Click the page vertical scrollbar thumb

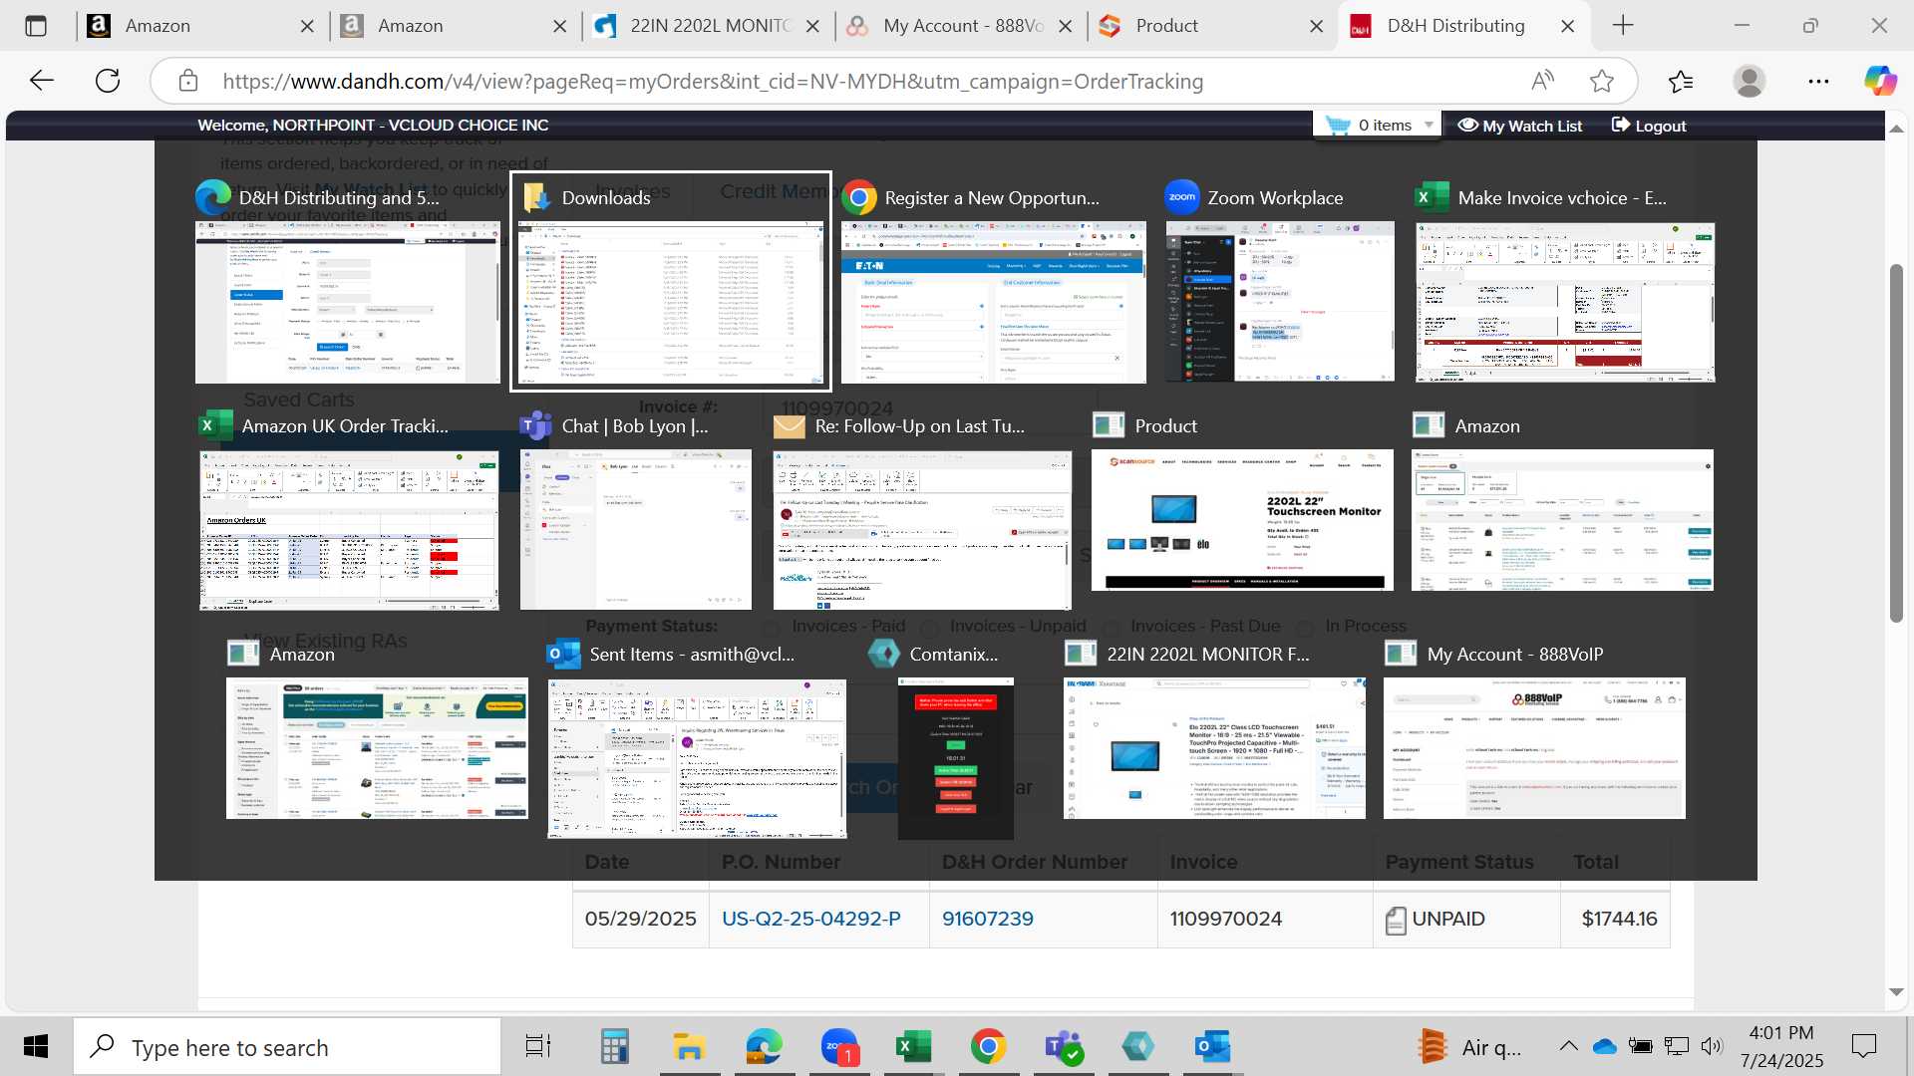[x=1896, y=443]
